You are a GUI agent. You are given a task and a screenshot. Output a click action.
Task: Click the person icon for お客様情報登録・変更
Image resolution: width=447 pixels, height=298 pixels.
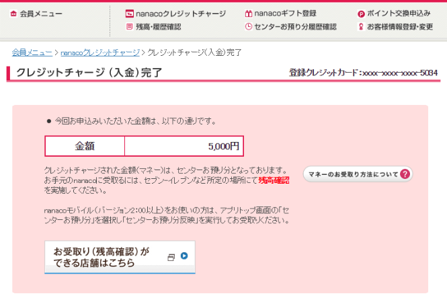coord(361,27)
